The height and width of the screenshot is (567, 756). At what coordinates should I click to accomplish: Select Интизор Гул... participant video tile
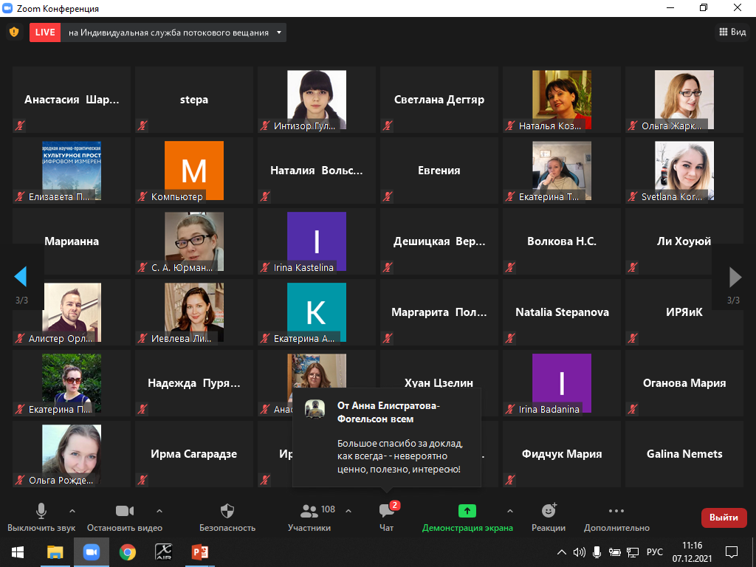point(316,100)
